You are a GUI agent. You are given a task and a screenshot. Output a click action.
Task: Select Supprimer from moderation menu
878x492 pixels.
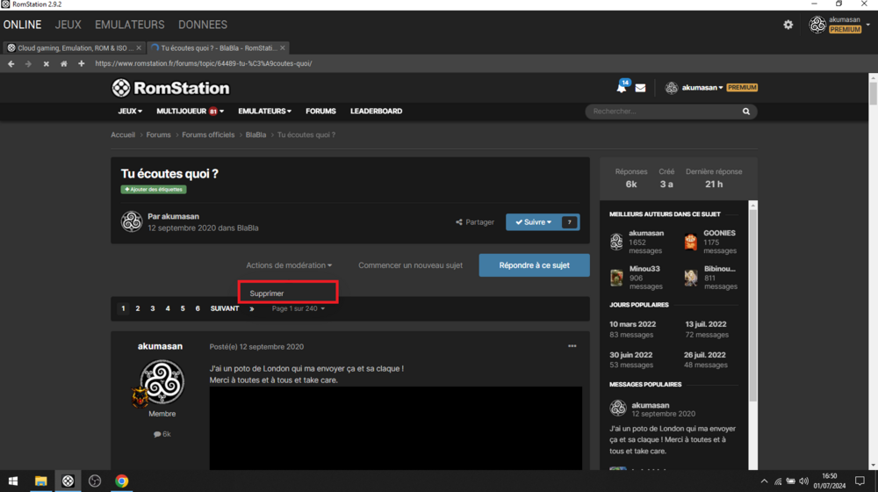coord(267,293)
